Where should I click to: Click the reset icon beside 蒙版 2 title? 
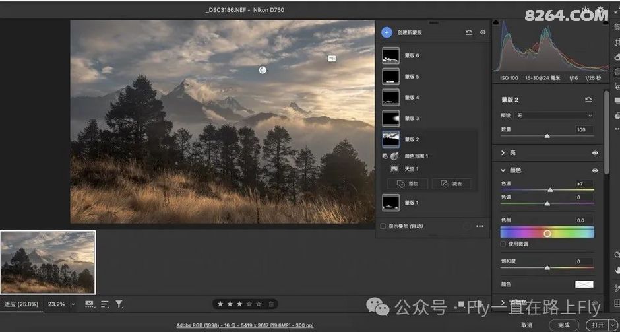[x=588, y=100]
